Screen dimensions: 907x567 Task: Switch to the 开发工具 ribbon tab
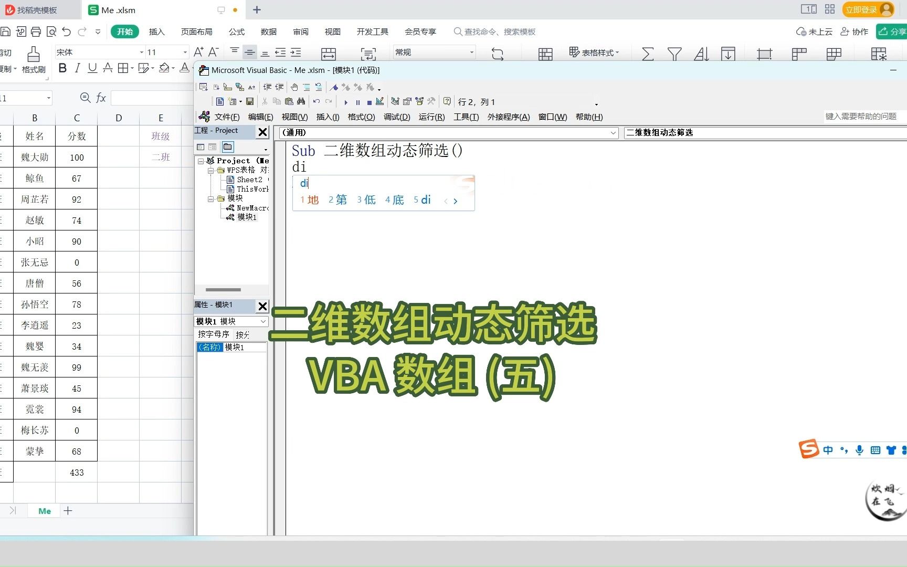tap(372, 31)
